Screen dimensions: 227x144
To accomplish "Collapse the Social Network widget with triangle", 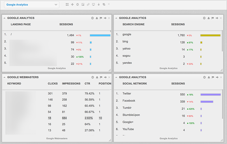I will point(116,77).
